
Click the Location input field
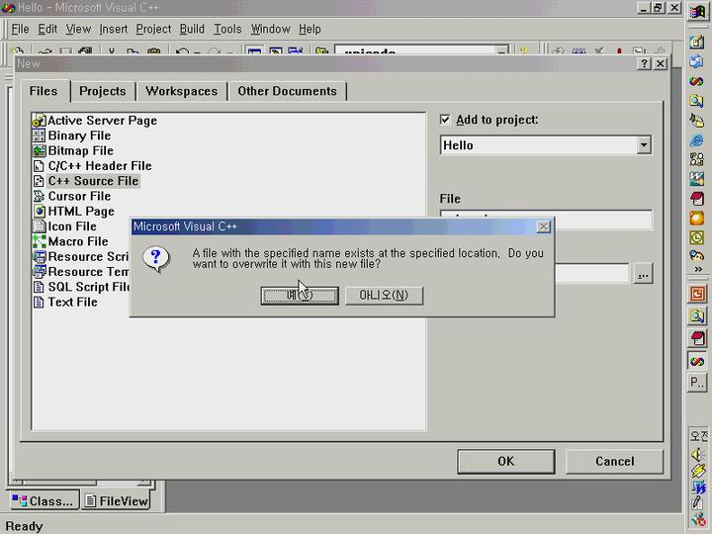coord(592,273)
